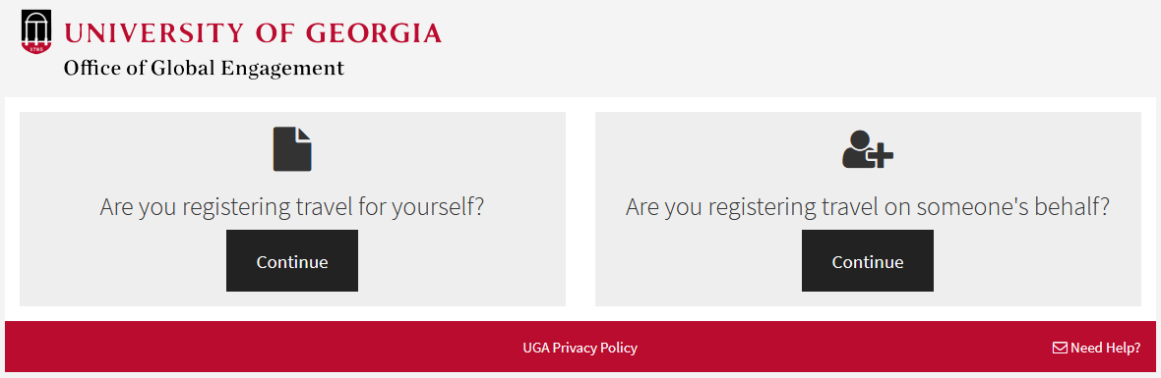
Task: Click the Office of Global Engagement text
Action: pos(205,69)
